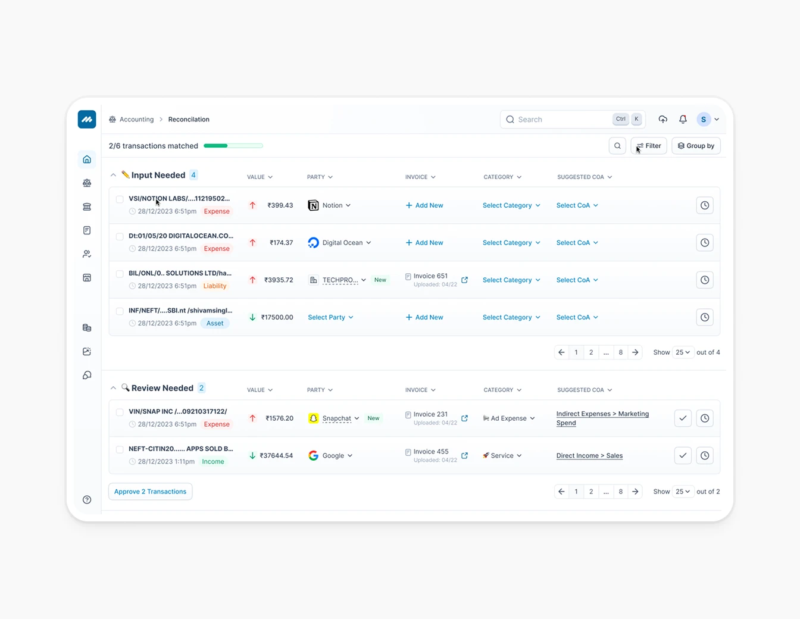Open Select Party dropdown for ₹17500.00 row
Viewport: 800px width, 619px height.
coord(330,317)
